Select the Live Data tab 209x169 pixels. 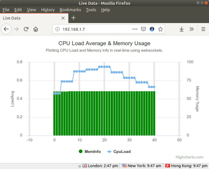click(34, 18)
